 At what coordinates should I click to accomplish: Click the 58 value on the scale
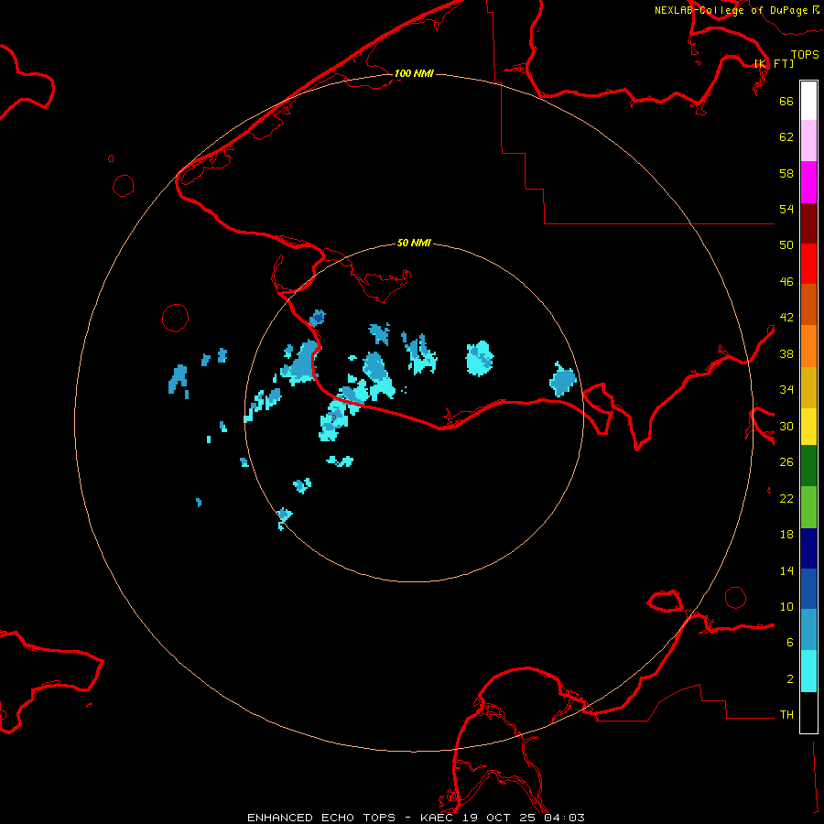pos(786,173)
